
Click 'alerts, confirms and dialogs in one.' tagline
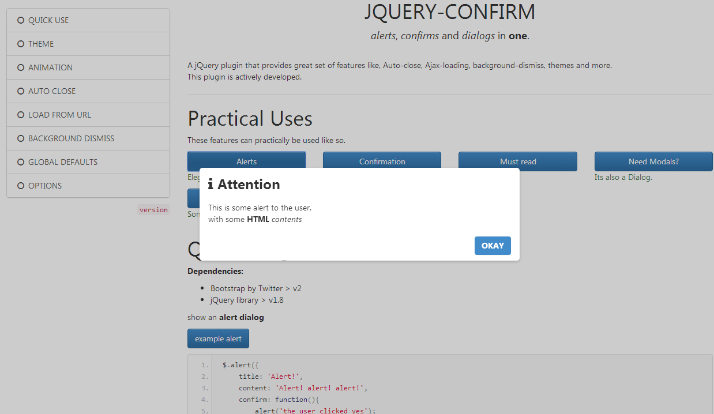coord(450,36)
